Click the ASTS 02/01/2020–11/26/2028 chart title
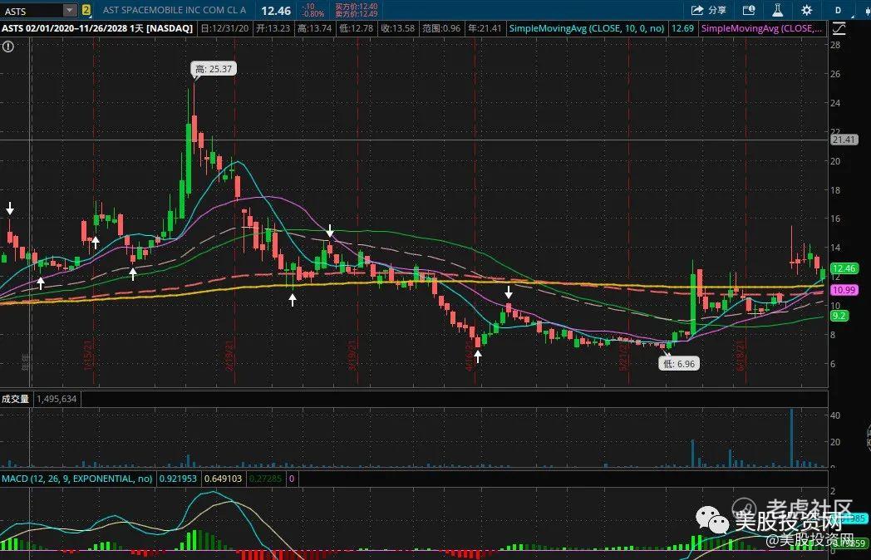871x560 pixels. pyautogui.click(x=97, y=28)
